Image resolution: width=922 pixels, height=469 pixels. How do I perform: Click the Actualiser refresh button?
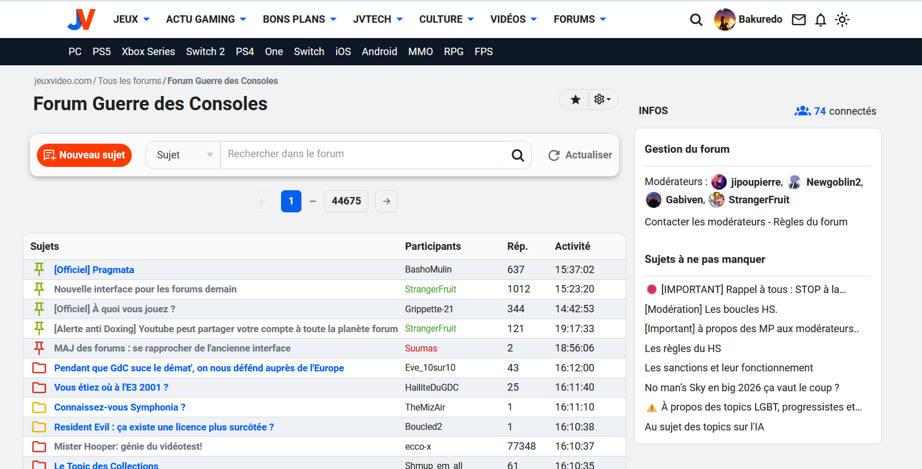point(580,155)
